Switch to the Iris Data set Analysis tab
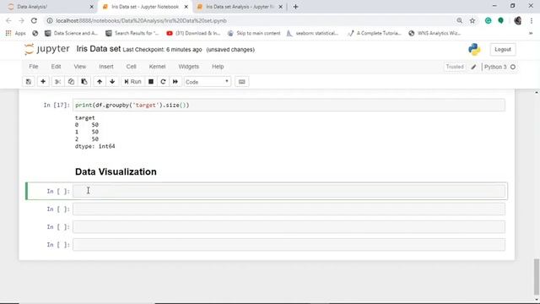The height and width of the screenshot is (304, 540). coord(240,7)
